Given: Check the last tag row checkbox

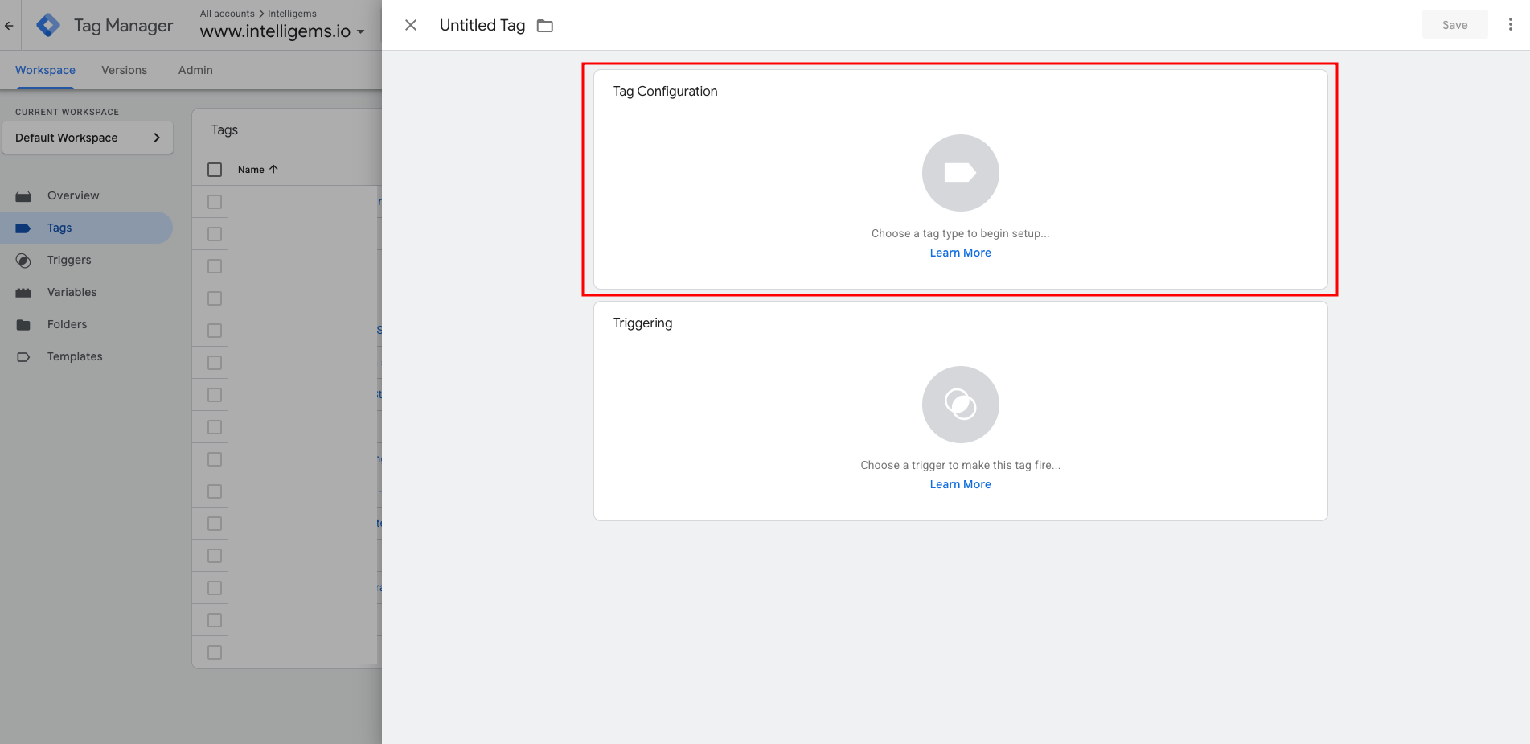Looking at the screenshot, I should pos(215,652).
